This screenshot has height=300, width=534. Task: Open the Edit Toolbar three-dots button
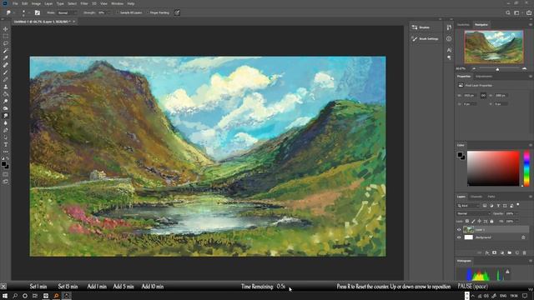(x=6, y=152)
